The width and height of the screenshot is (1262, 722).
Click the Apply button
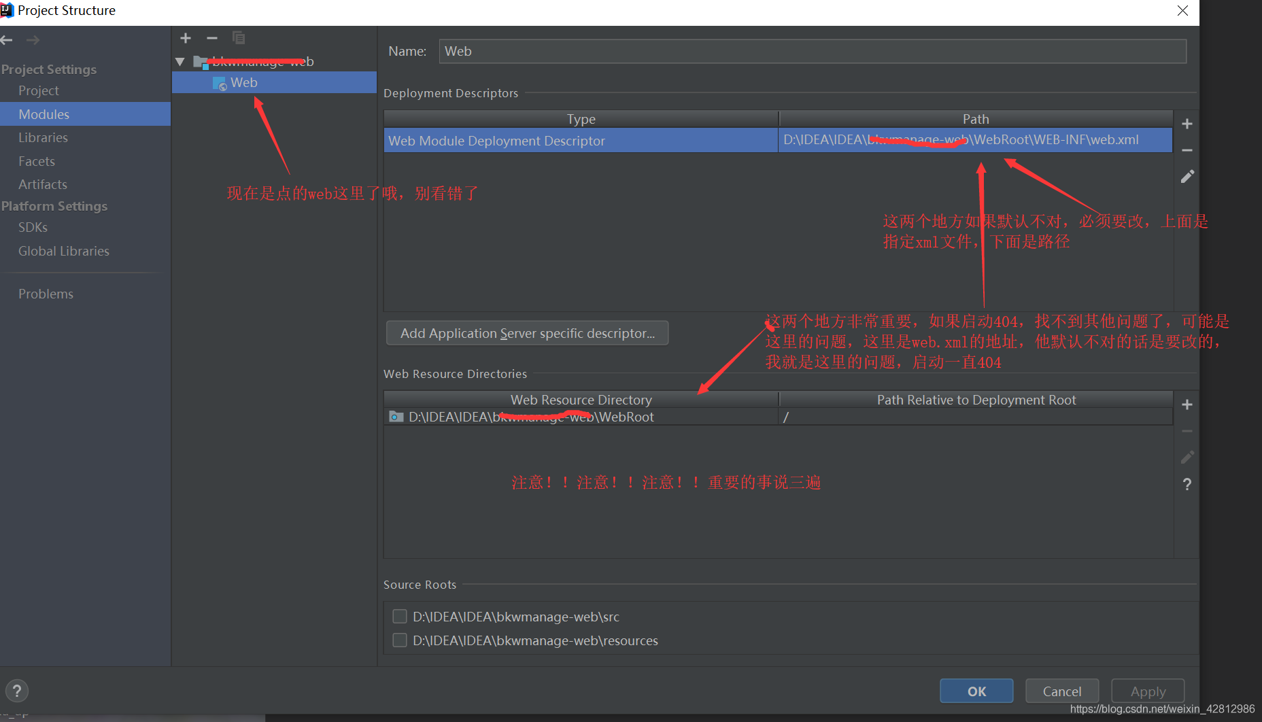tap(1148, 691)
